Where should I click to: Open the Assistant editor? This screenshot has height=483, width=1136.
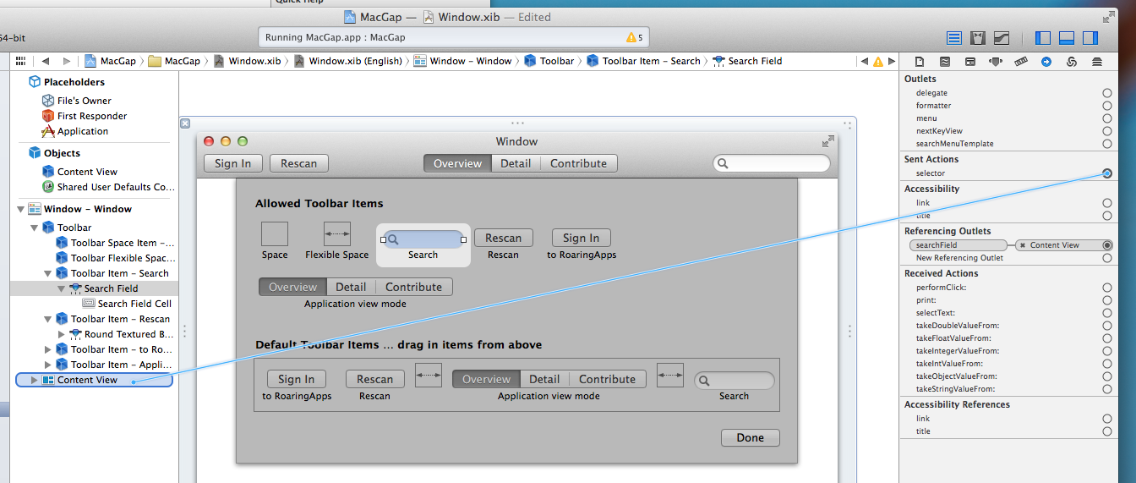[x=978, y=38]
